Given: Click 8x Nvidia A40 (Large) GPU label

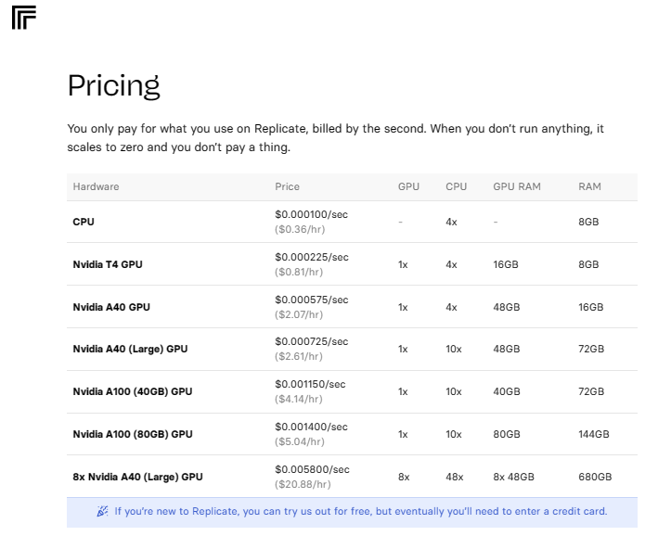Looking at the screenshot, I should pyautogui.click(x=137, y=477).
